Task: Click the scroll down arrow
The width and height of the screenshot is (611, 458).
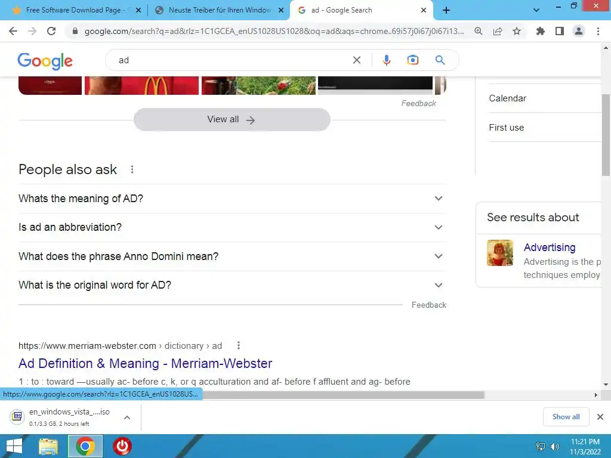Action: [x=606, y=385]
